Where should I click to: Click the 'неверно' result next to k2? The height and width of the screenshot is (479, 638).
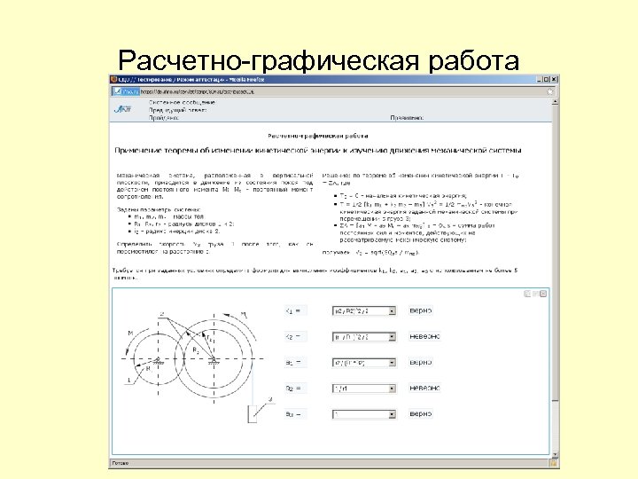424,336
